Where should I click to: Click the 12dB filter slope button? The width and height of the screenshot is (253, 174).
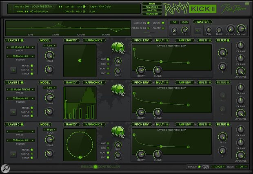pyautogui.click(x=184, y=22)
